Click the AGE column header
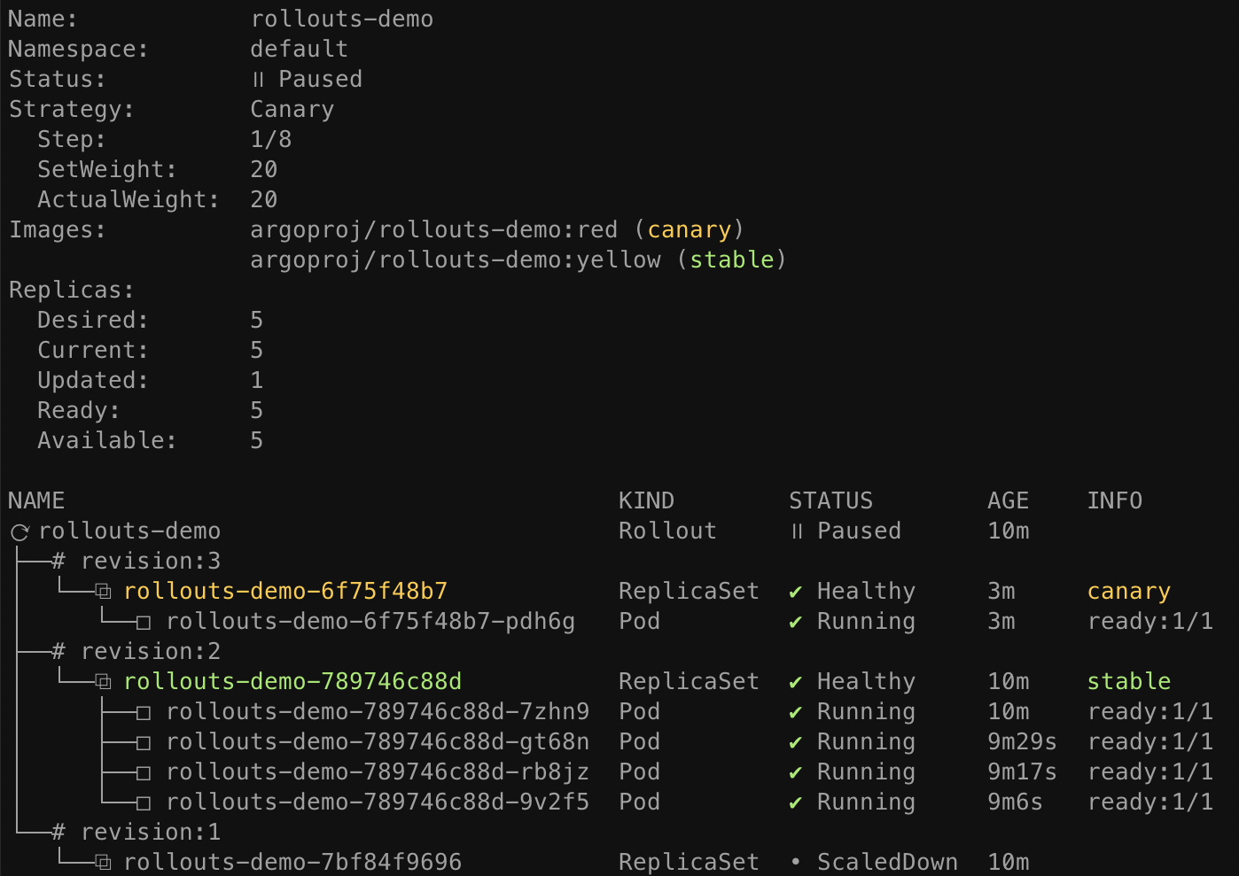The width and height of the screenshot is (1239, 876). click(1009, 501)
